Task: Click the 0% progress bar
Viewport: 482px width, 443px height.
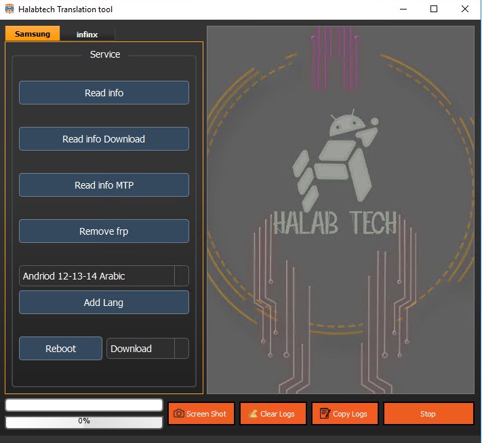Action: coord(84,422)
